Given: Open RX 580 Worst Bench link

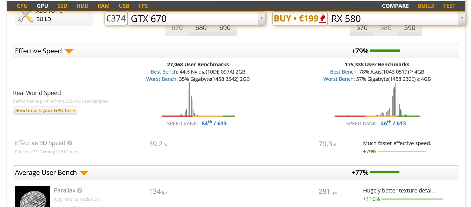Looking at the screenshot, I should point(338,79).
